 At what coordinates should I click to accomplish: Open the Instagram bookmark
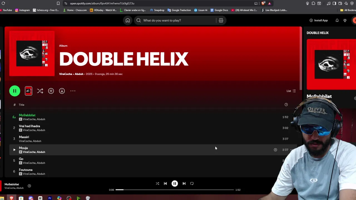point(22,10)
